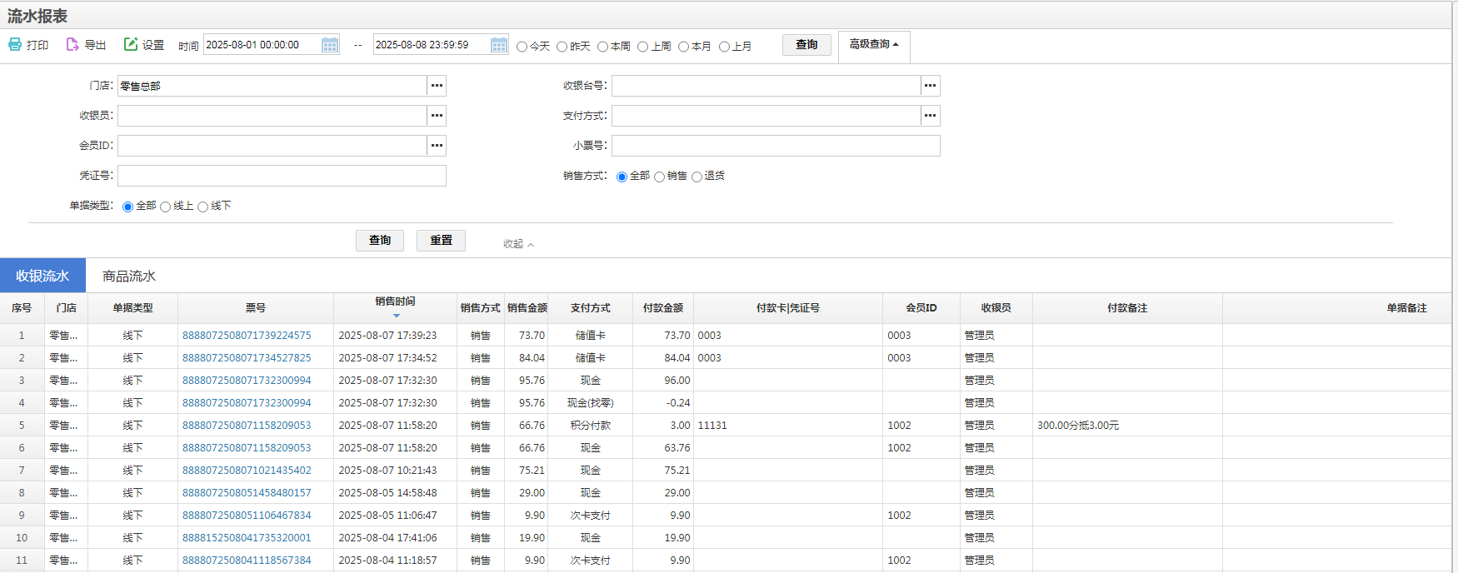Click the 现金(找零) payment method cell
This screenshot has width=1458, height=573.
click(x=591, y=403)
